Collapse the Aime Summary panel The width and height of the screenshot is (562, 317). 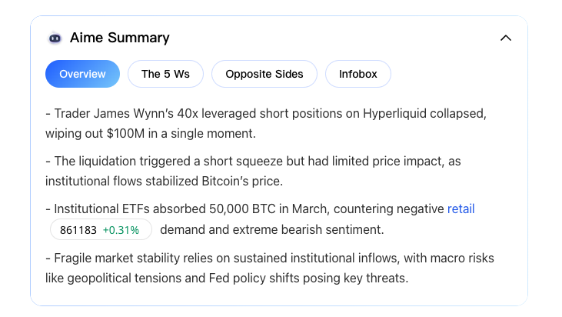[505, 38]
